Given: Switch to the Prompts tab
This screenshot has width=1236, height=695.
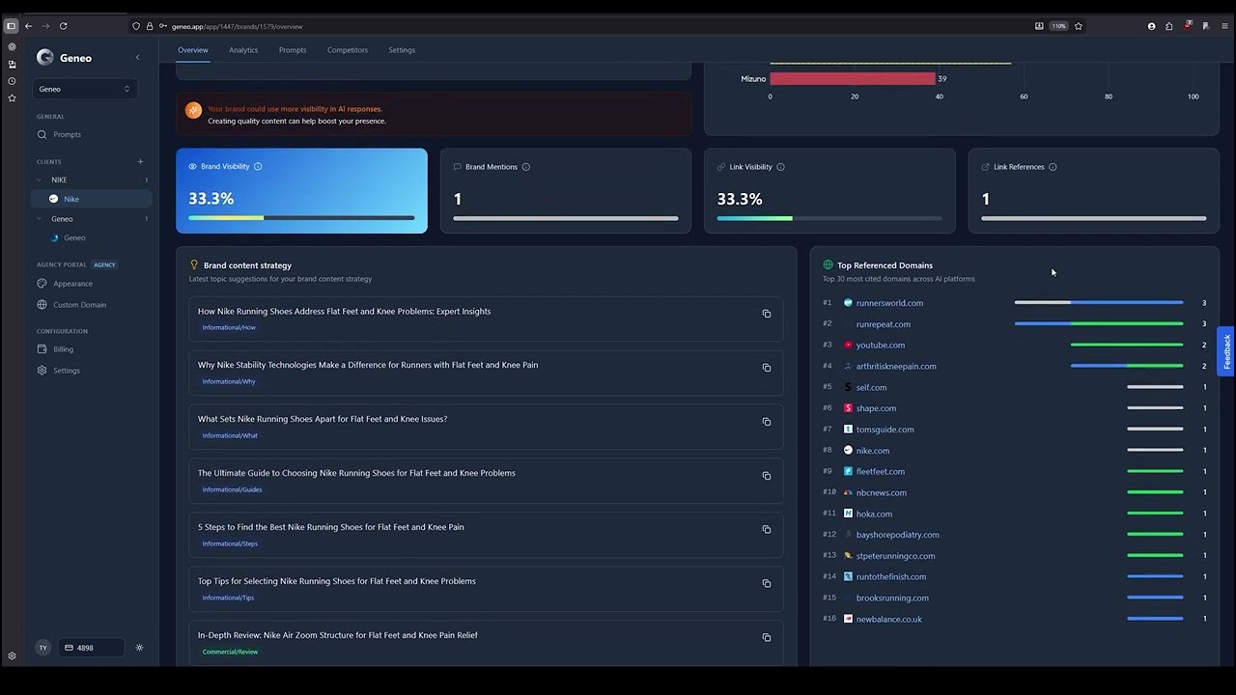Looking at the screenshot, I should (x=293, y=50).
